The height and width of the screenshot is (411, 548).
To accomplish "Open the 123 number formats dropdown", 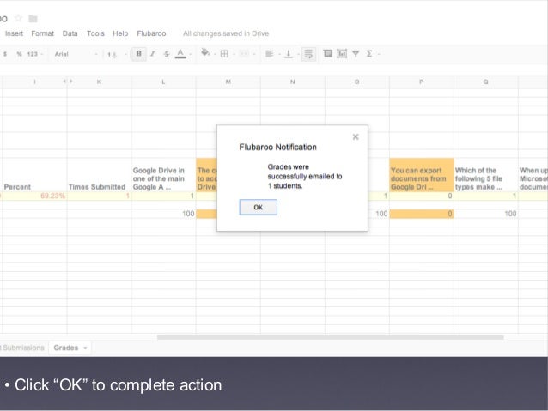I will coord(34,54).
